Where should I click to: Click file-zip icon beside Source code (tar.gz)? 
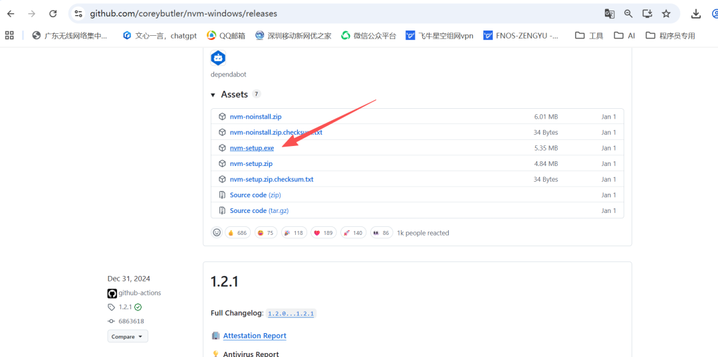coord(222,211)
